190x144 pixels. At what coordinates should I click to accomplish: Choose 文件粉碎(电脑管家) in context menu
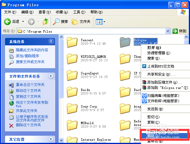click(x=166, y=101)
